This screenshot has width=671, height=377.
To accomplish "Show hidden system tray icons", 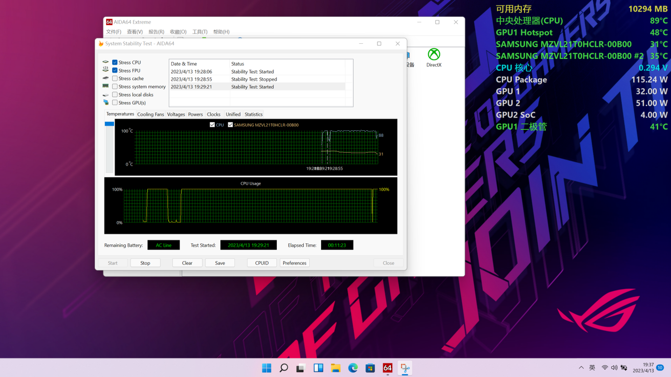I will [x=581, y=368].
